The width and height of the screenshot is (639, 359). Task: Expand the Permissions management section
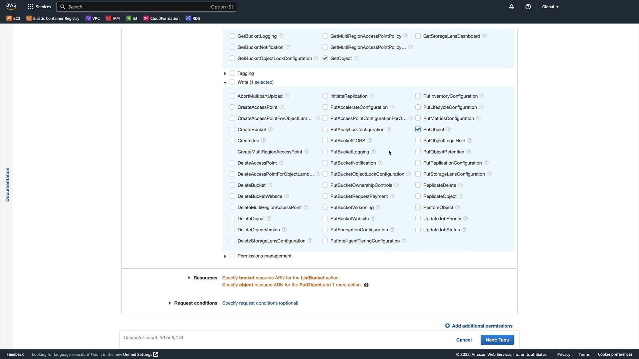225,256
